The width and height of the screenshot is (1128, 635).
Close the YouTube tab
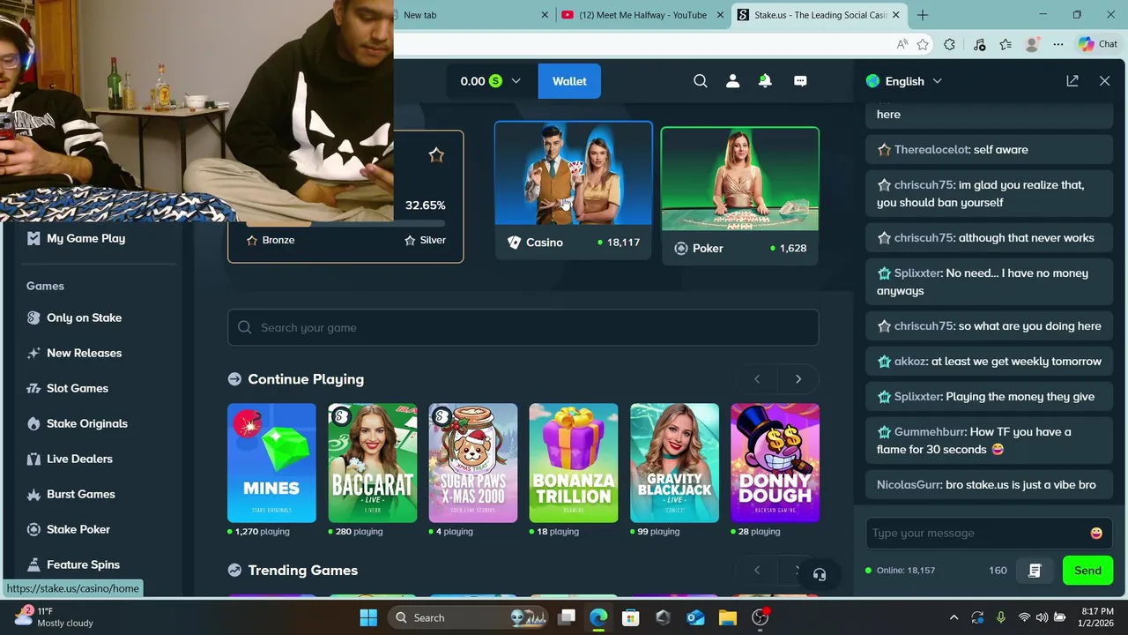[x=721, y=15]
